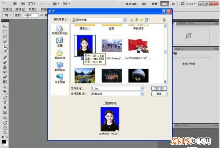Viewport: 220px width, 148px height.
Task: Open the 图像(I) menu
Action: [x=33, y=9]
